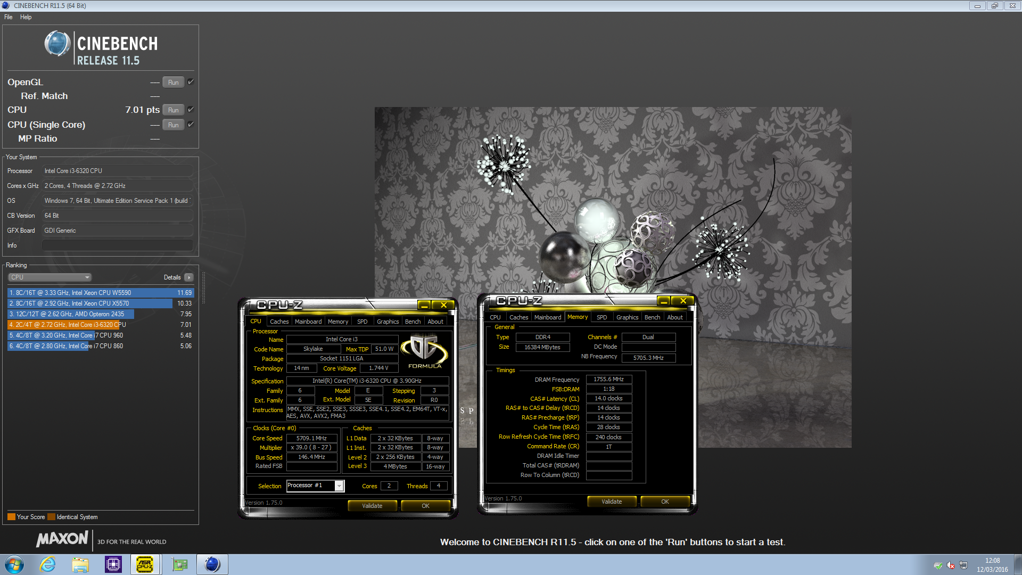Click the ROG Formula logo in CPU-Z
Screen dimensions: 1022x575
pos(424,351)
